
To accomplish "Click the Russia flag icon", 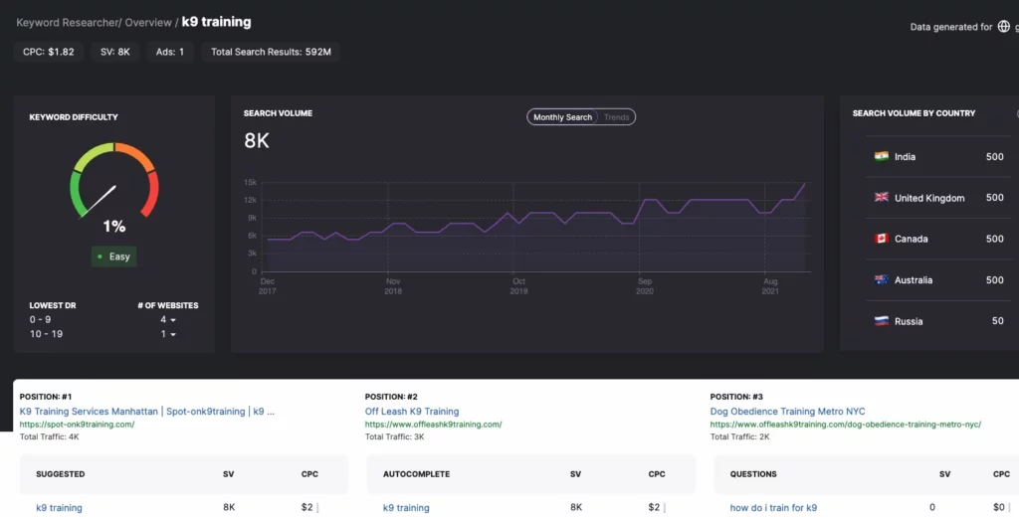I will click(881, 321).
